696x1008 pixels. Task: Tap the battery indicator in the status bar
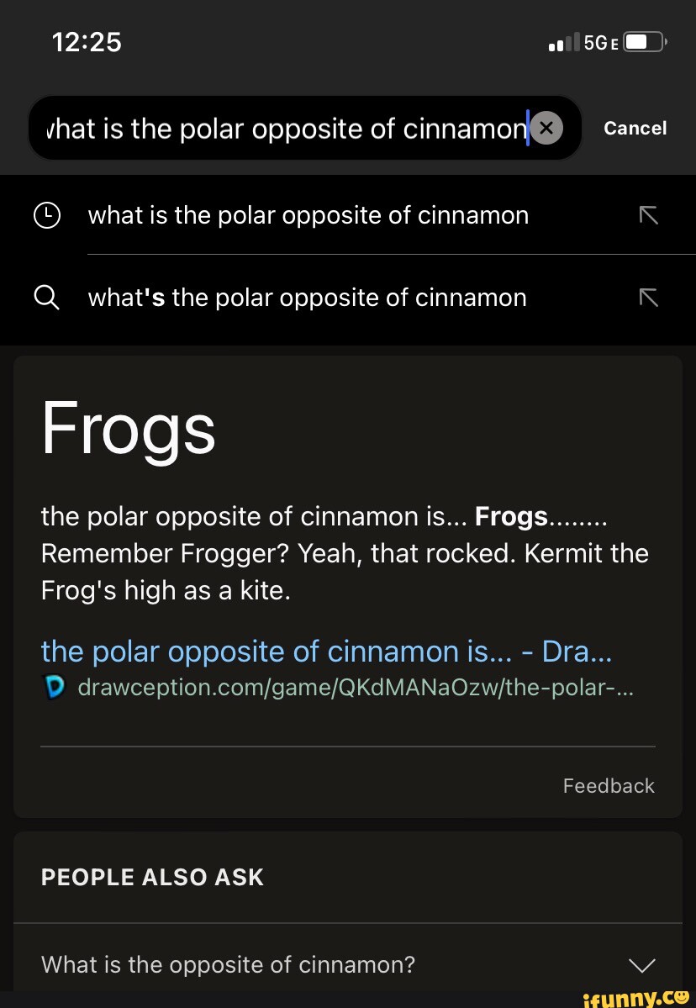[x=642, y=40]
